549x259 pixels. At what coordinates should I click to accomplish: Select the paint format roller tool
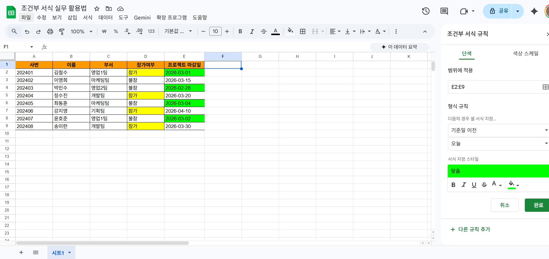click(x=62, y=32)
